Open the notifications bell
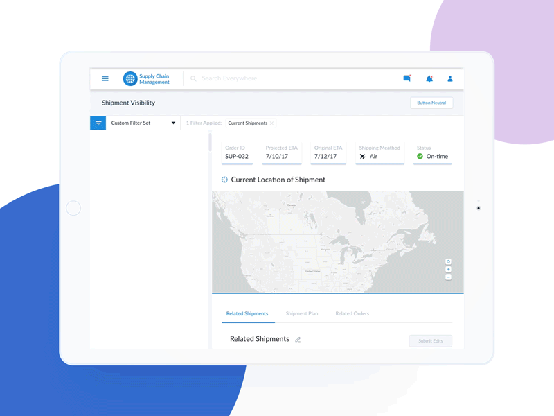This screenshot has height=416, width=554. pyautogui.click(x=429, y=78)
